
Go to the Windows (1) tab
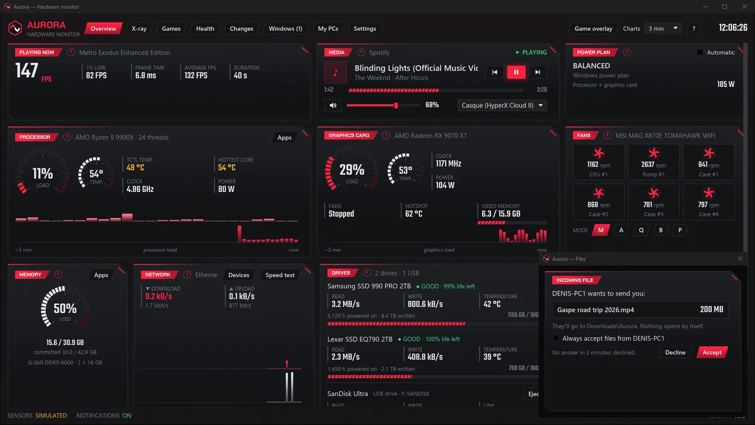[x=285, y=29]
